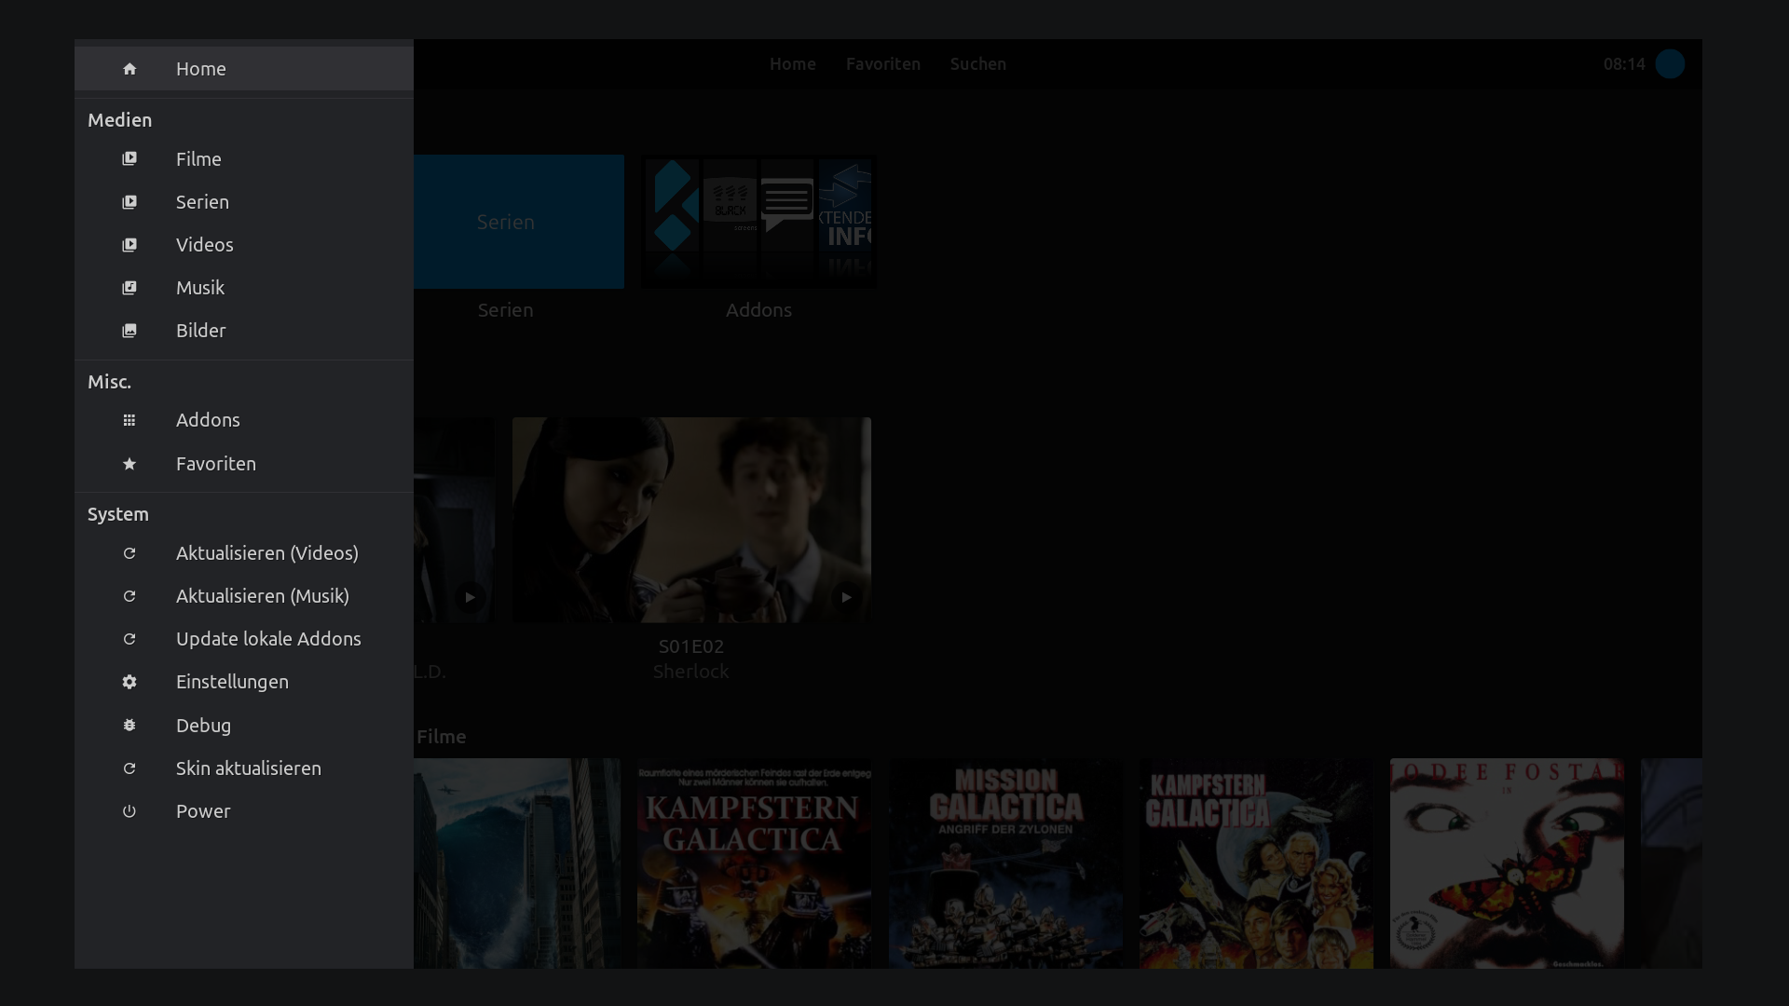Run Aktualisieren (Videos)
Viewport: 1789px width, 1006px height.
(244, 553)
